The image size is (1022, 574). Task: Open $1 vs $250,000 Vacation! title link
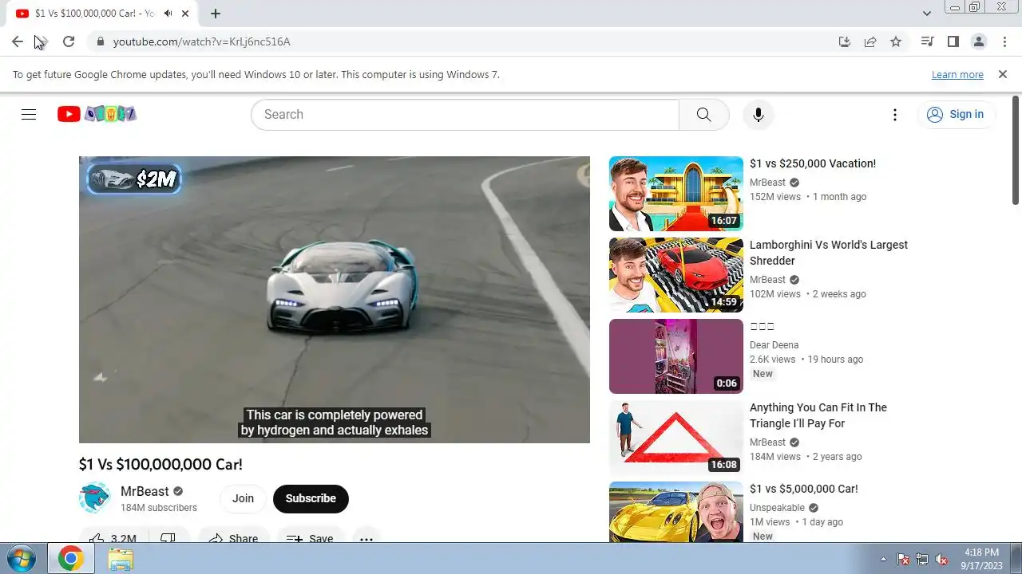pyautogui.click(x=813, y=163)
